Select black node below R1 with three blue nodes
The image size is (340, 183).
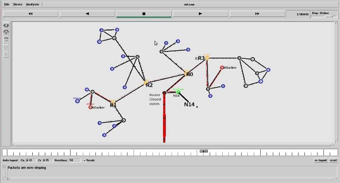click(x=124, y=120)
